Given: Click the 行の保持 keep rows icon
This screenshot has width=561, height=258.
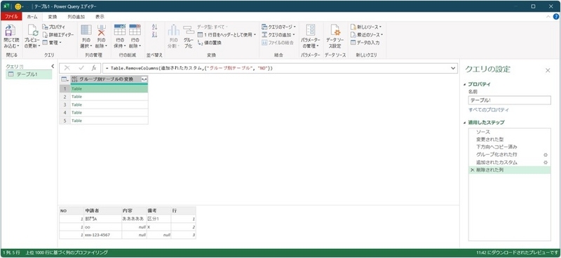Looking at the screenshot, I should (119, 29).
